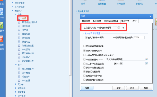
Task: Expand 减值准备 tree node
Action: pyautogui.click(x=16, y=92)
